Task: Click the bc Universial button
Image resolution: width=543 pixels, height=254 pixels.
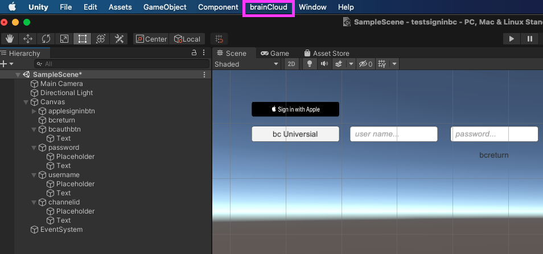Action: (295, 134)
